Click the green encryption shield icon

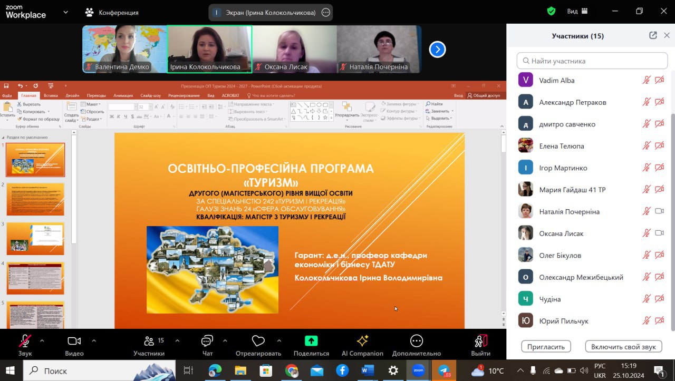[551, 11]
